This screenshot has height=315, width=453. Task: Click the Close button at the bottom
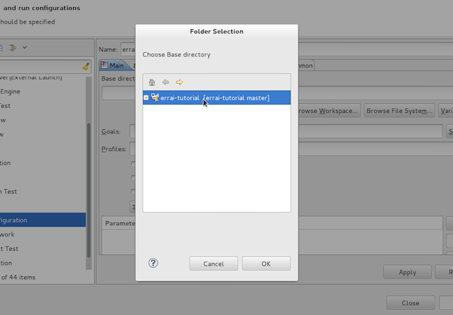(x=410, y=302)
